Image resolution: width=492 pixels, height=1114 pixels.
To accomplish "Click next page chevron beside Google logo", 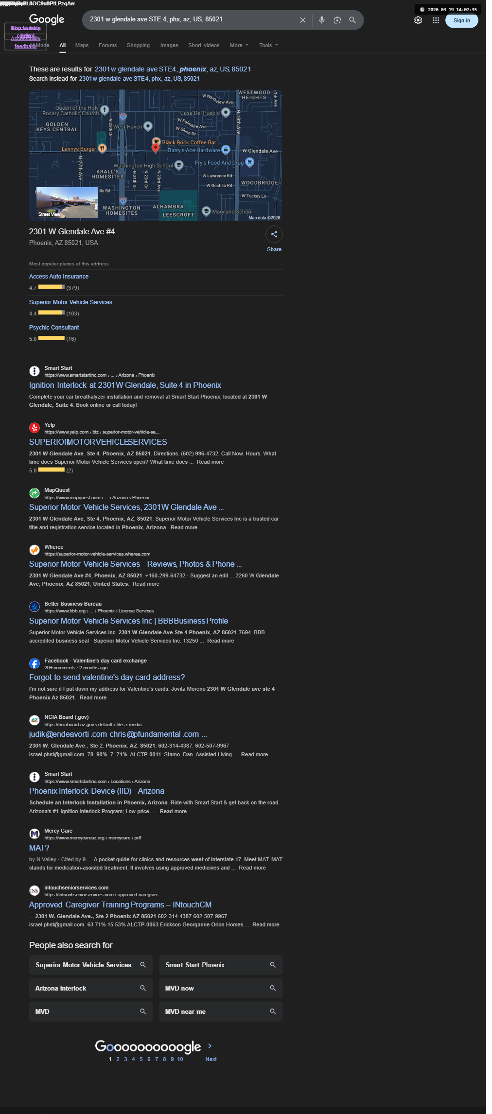I will [x=210, y=1045].
